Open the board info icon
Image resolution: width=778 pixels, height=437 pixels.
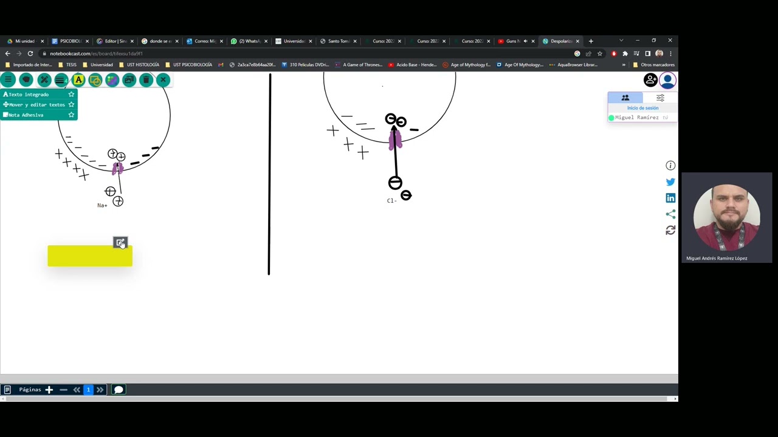670,166
